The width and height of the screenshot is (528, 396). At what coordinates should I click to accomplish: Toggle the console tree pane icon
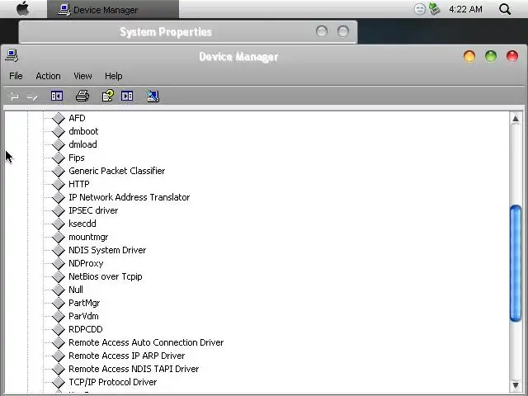(x=57, y=96)
